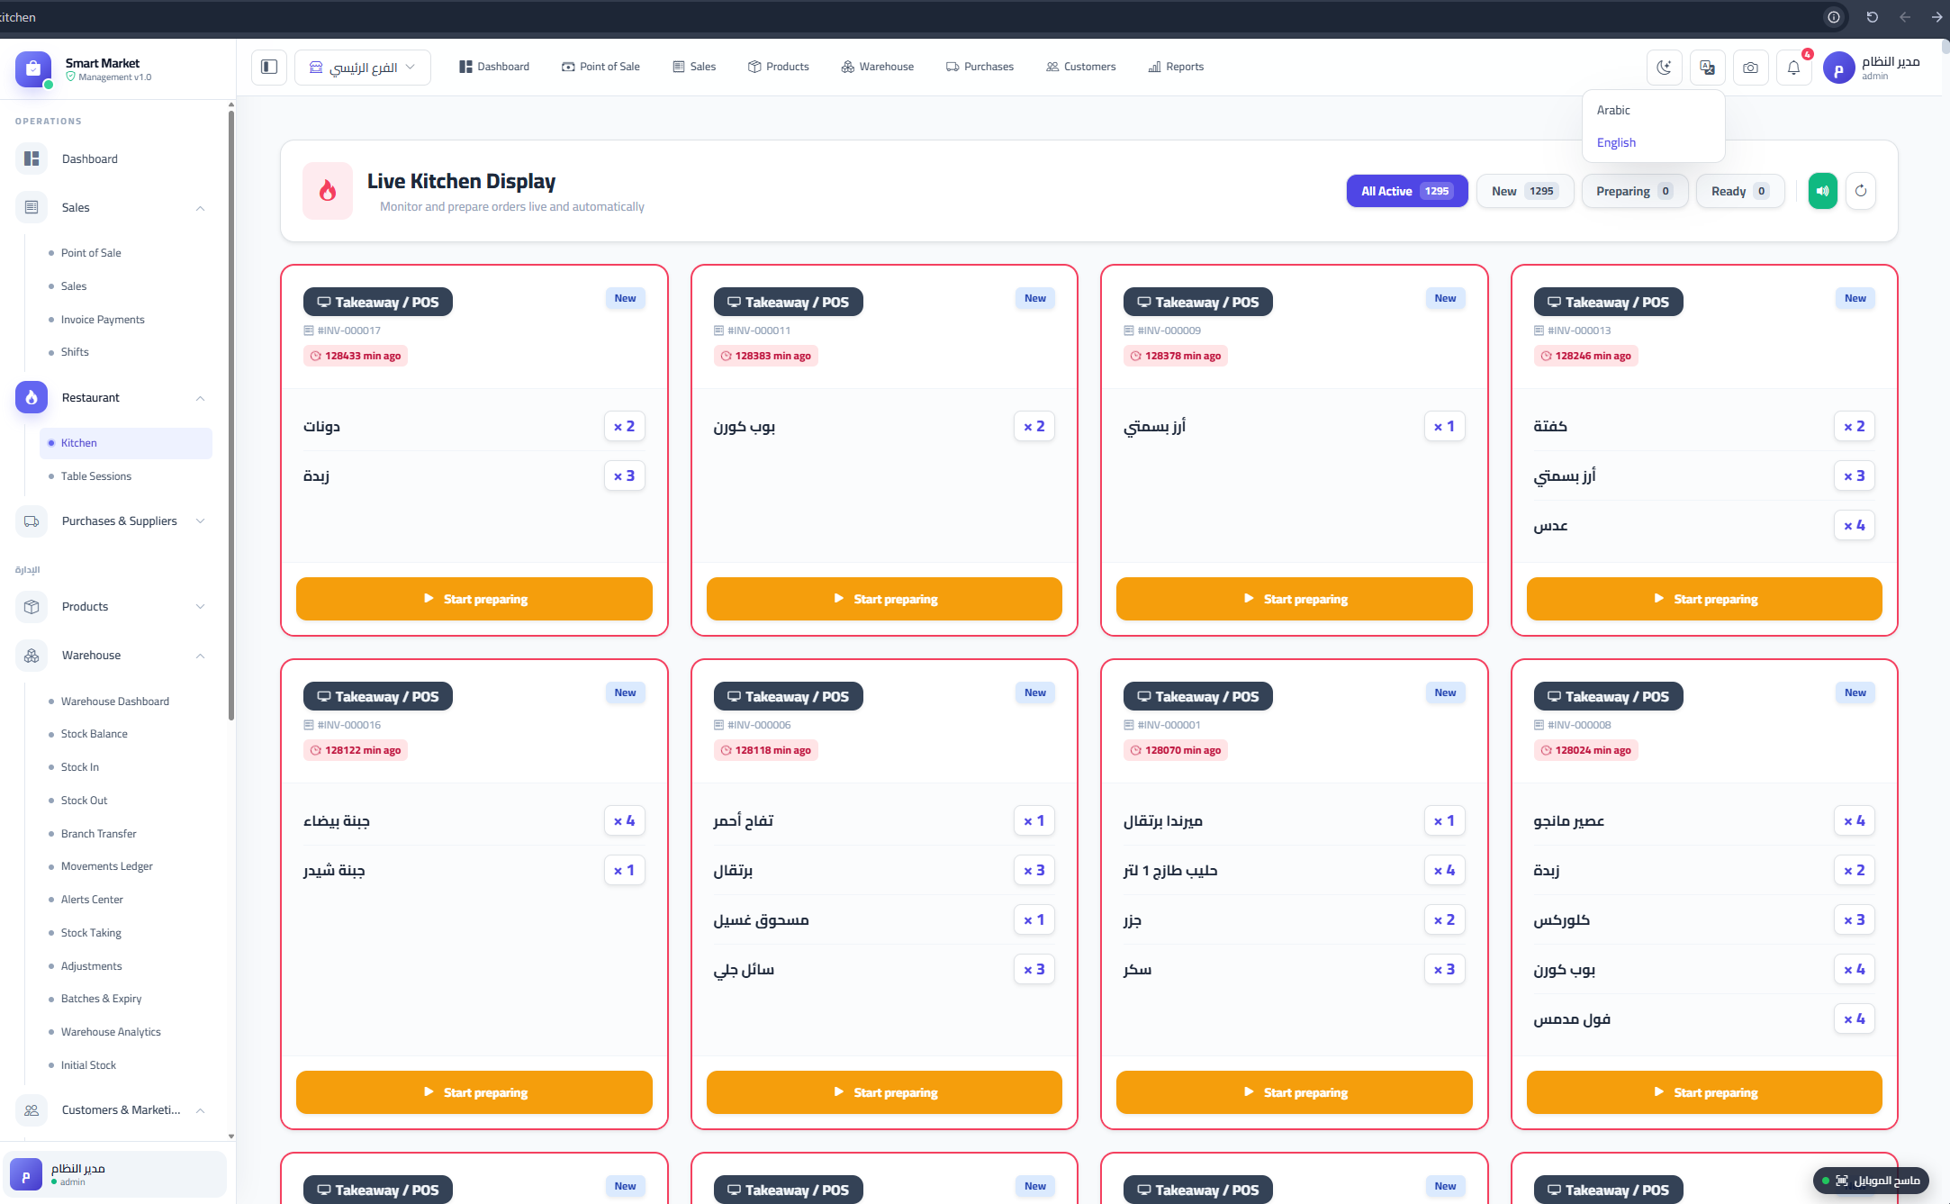Click the sidebar Dashboard grid icon
The height and width of the screenshot is (1204, 1950).
pyautogui.click(x=32, y=158)
